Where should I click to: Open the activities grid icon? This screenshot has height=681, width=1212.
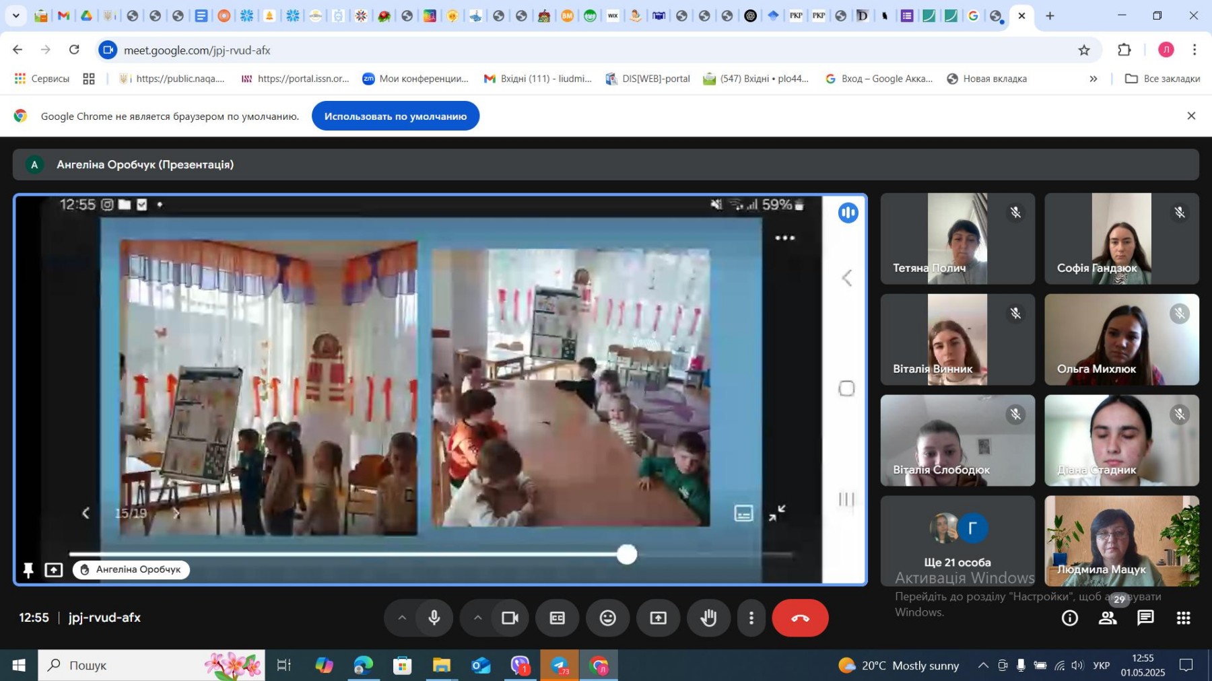coord(1183,618)
